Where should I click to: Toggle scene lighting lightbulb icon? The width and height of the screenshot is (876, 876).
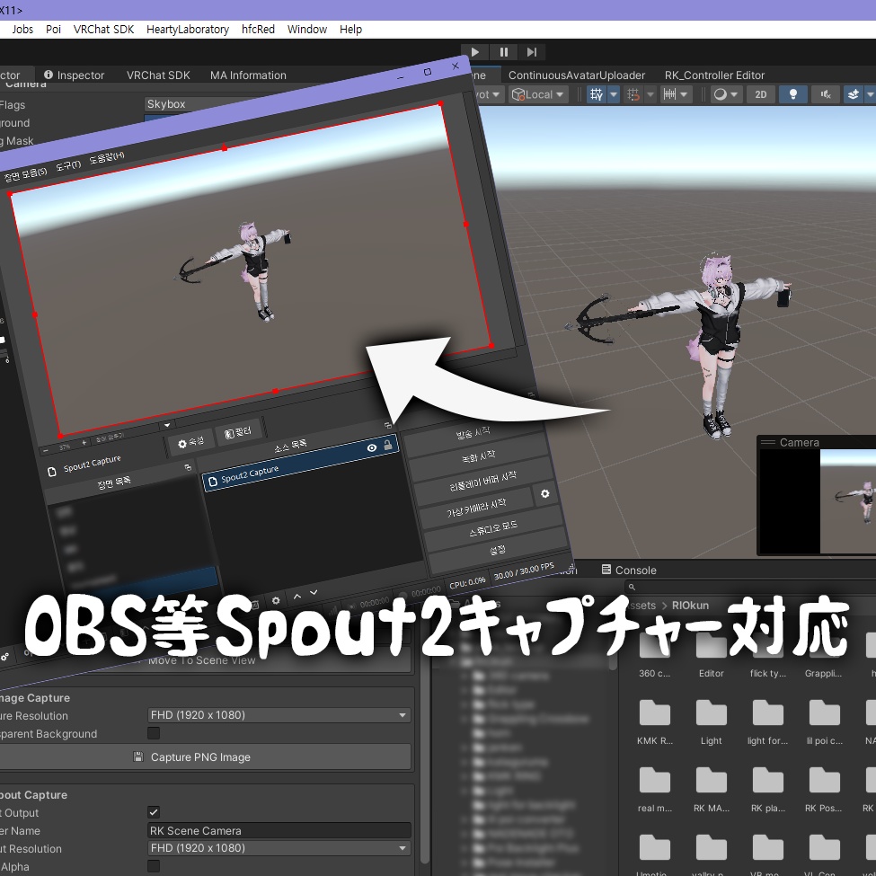pyautogui.click(x=792, y=94)
